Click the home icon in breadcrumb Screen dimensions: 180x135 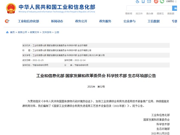[7, 32]
